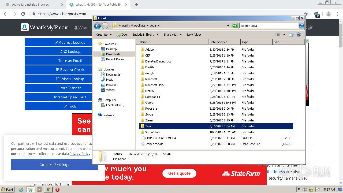Open Opera taskbar icon
Screen dimensions: 343x193
pos(57,190)
